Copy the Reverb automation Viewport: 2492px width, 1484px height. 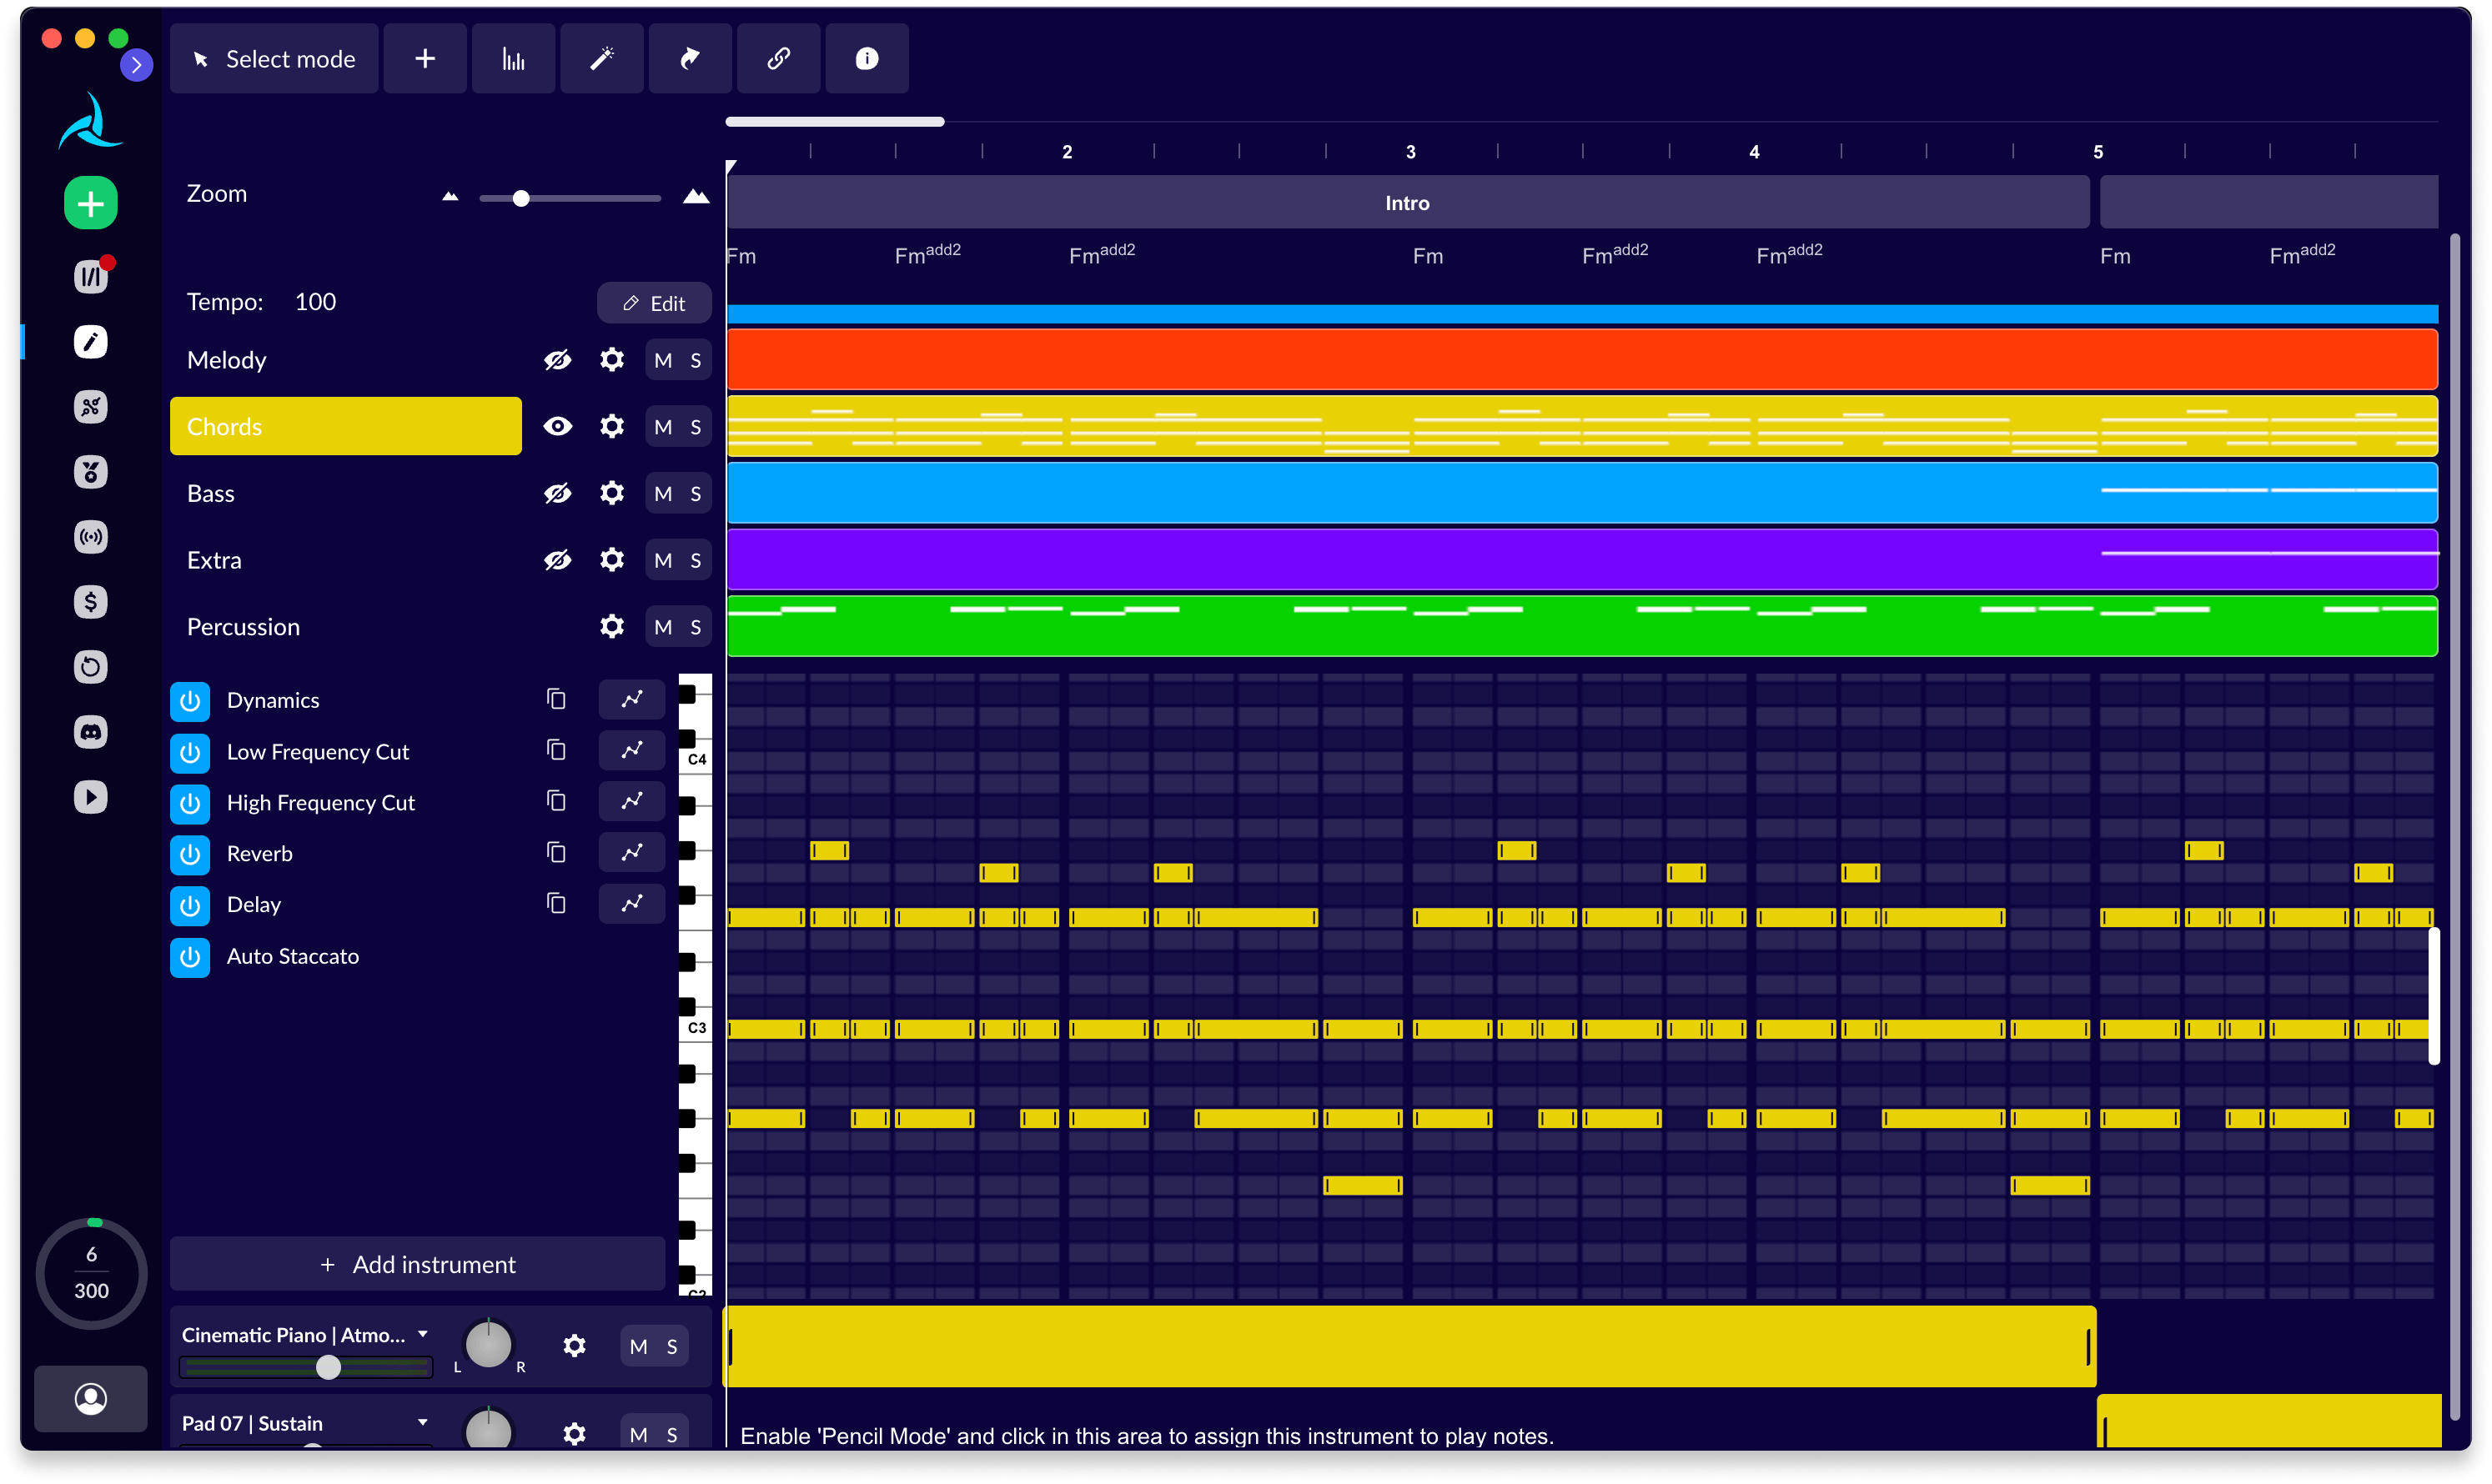(556, 852)
